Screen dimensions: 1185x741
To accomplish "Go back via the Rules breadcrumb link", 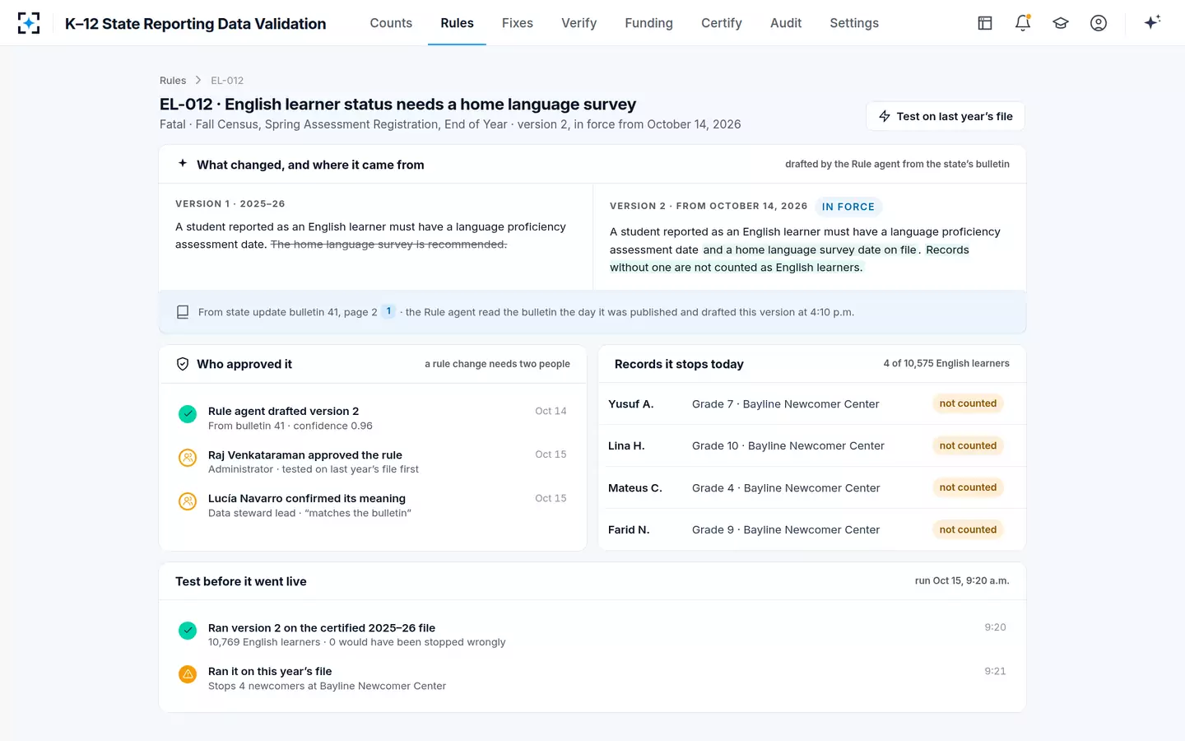I will click(173, 81).
